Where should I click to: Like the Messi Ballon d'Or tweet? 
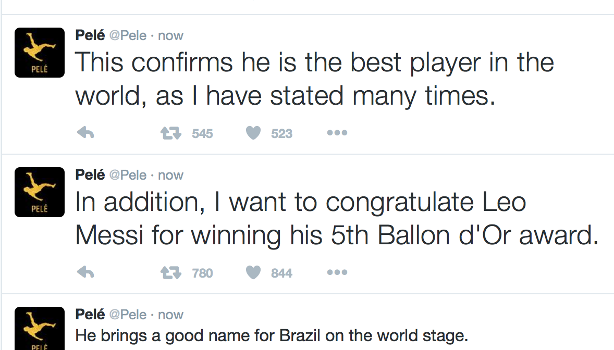point(253,273)
